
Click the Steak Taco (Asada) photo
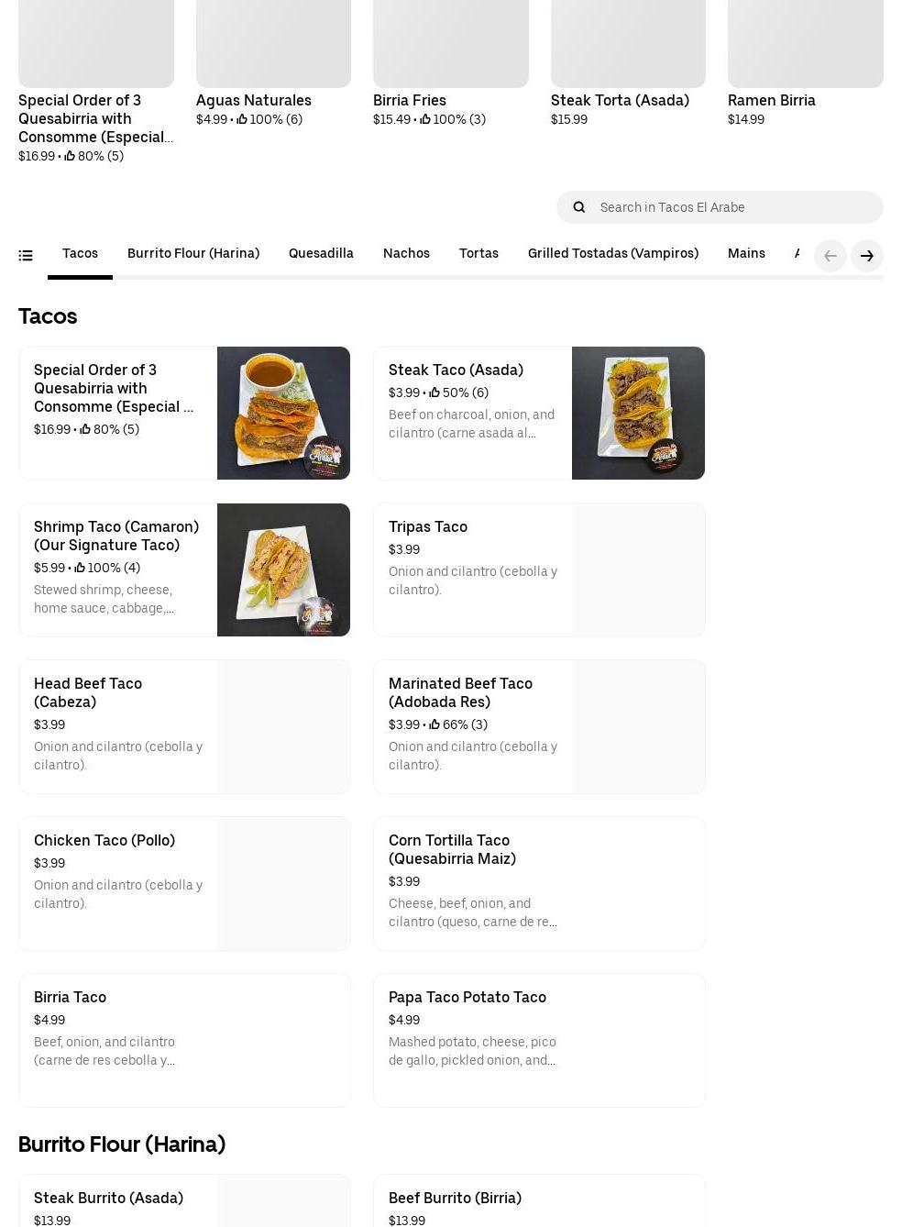click(x=638, y=413)
